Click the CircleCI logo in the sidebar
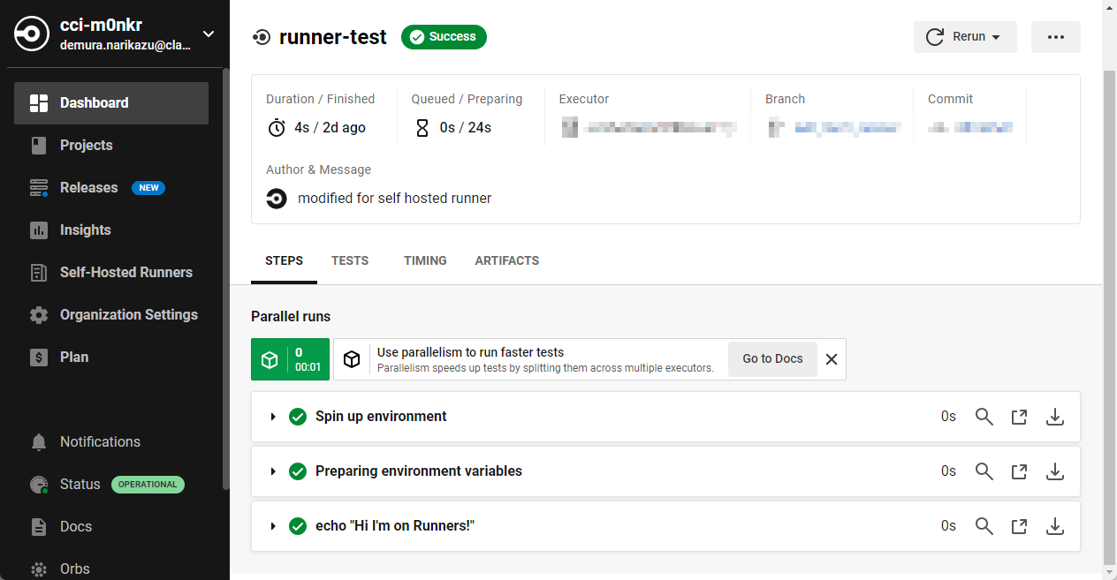Screen dimensions: 1117x580 (x=32, y=34)
